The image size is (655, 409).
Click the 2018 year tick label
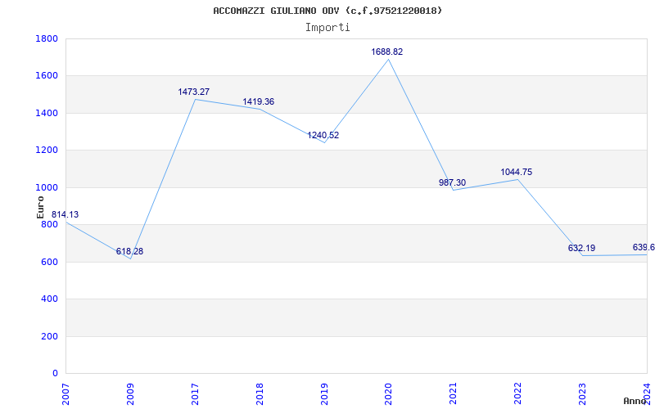(260, 394)
